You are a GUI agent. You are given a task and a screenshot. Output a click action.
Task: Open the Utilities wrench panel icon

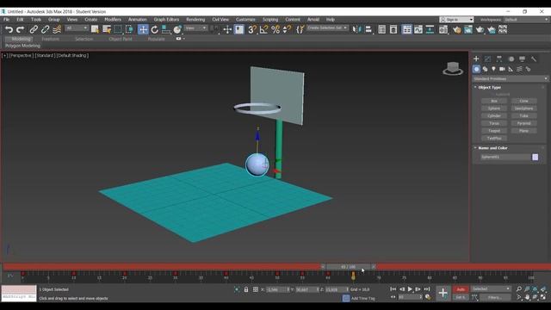tap(534, 59)
